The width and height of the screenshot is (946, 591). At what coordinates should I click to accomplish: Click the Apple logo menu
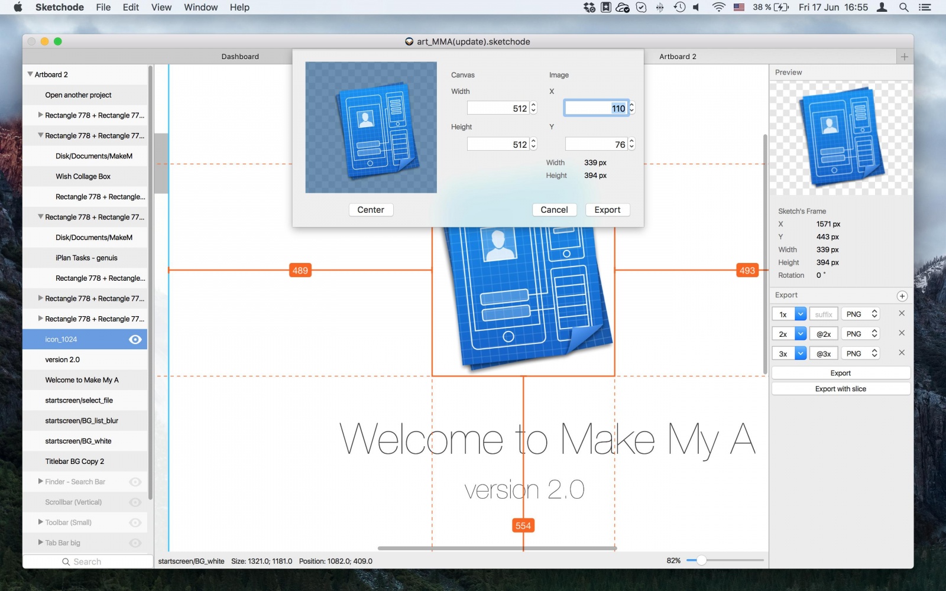(x=18, y=7)
